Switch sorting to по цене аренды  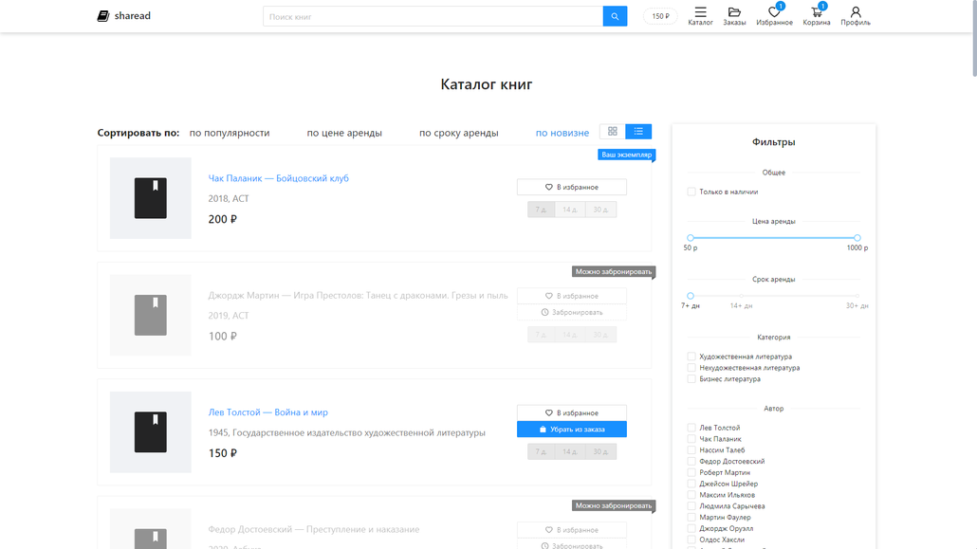(344, 133)
